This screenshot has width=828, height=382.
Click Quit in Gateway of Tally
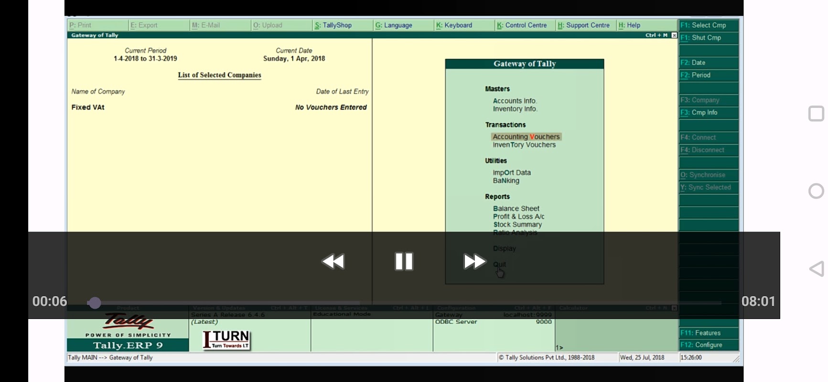pos(500,265)
